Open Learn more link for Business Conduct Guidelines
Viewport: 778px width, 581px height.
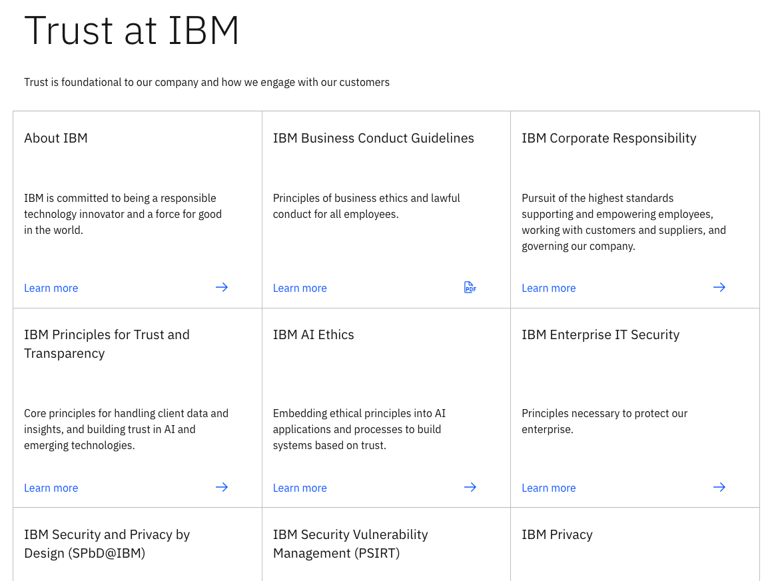click(300, 289)
